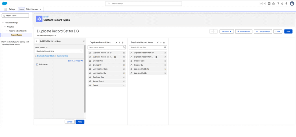Viewport: 296px width, 137px height.
Task: Remove the Record Count field
Action: point(124,81)
